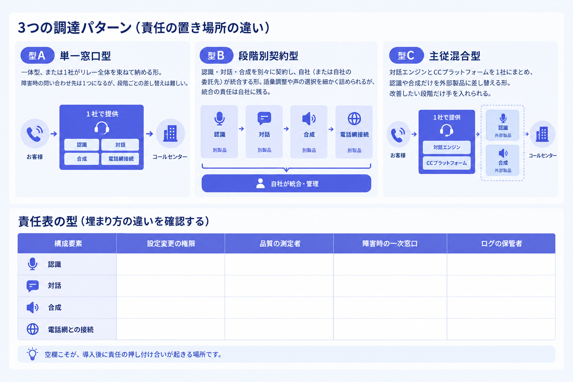Viewport: 573px width, 382px height.
Task: Select the 対話エンジン chip in 型C
Action: 447,147
